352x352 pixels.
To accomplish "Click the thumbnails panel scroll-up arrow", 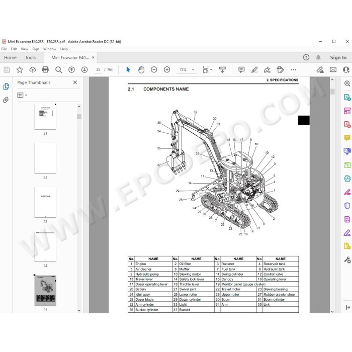I will [79, 107].
